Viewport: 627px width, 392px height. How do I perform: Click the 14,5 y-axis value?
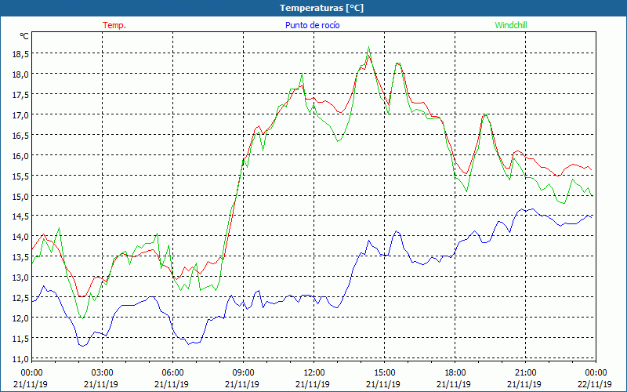click(20, 216)
